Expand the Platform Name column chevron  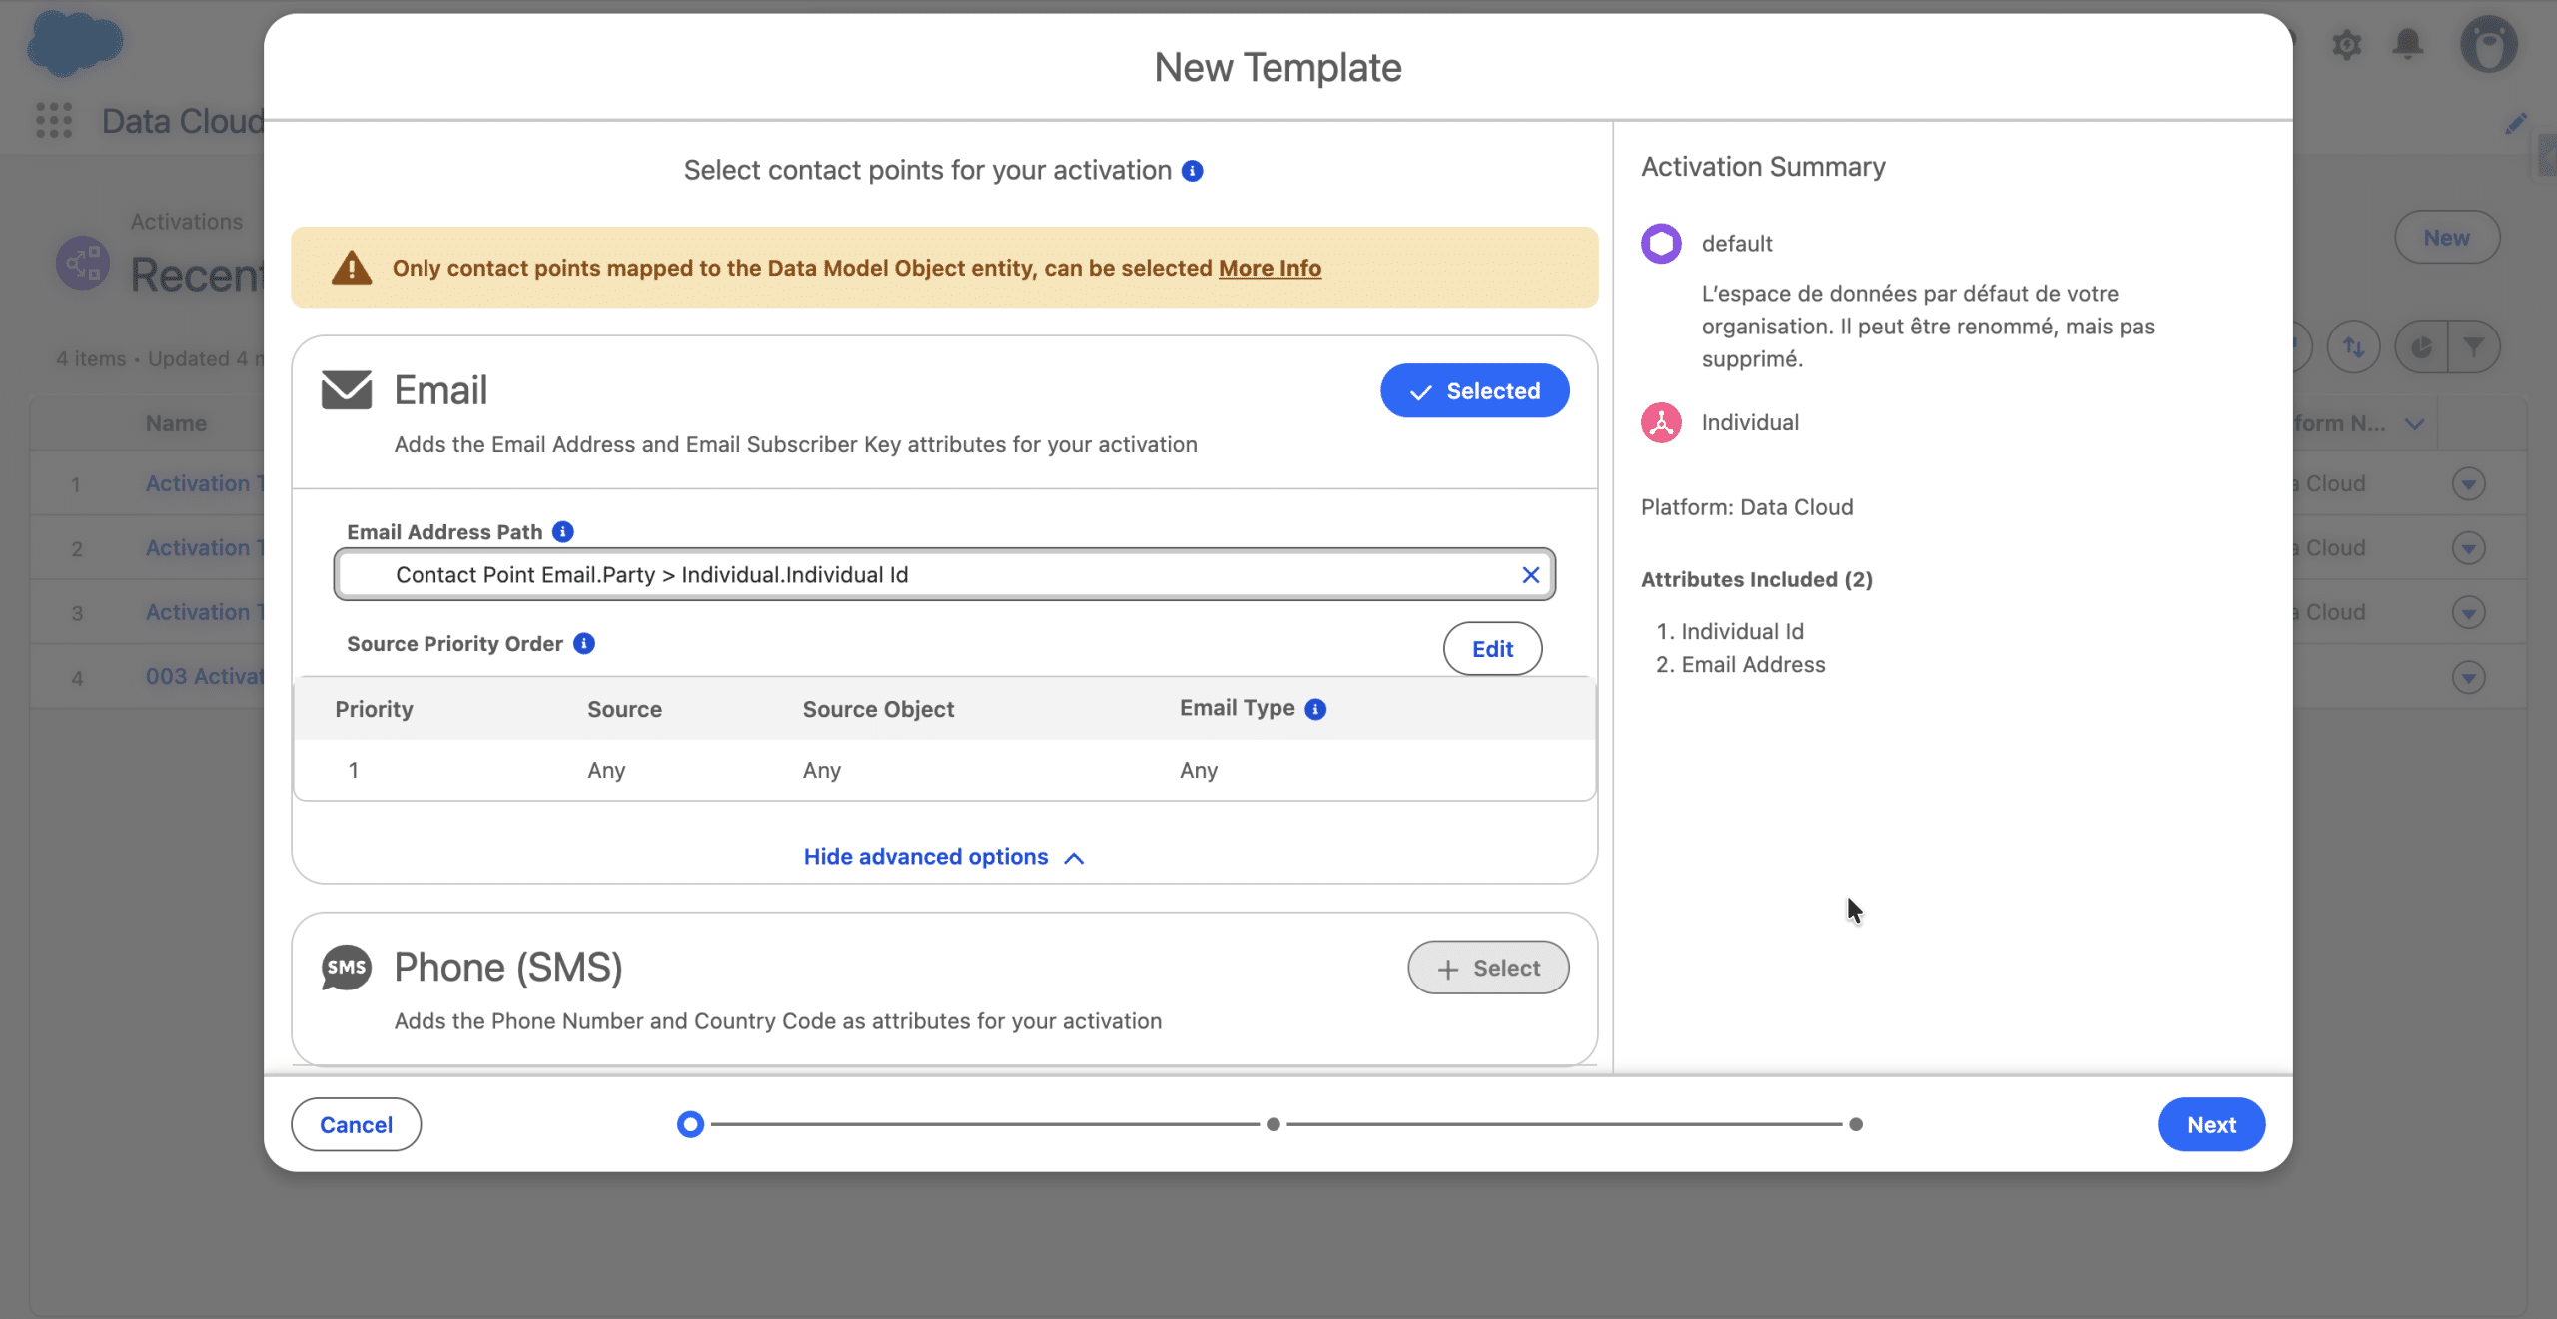(x=2414, y=423)
